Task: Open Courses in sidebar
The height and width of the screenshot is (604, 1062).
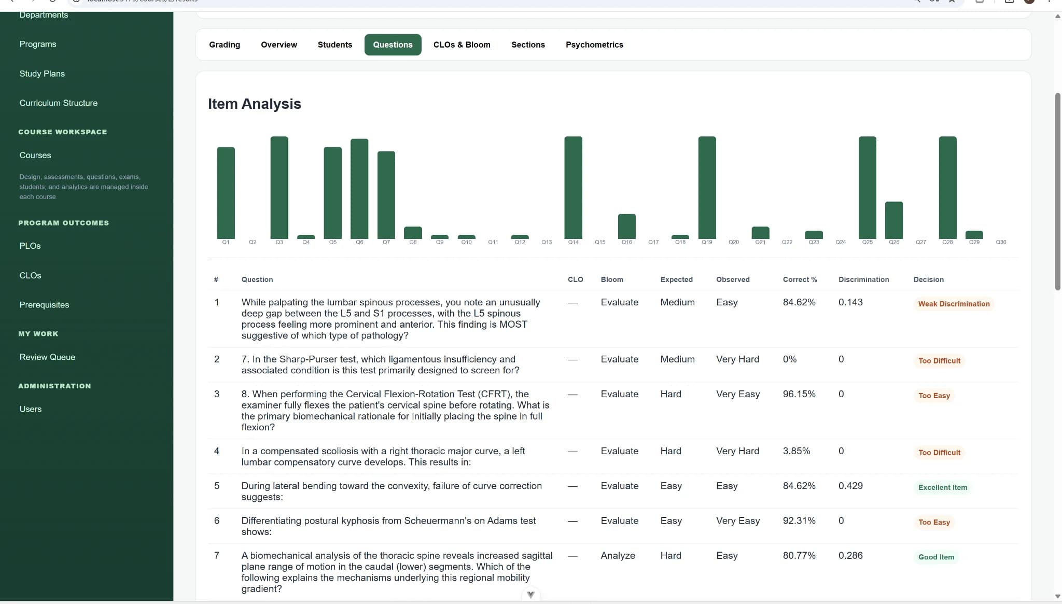Action: [x=35, y=155]
